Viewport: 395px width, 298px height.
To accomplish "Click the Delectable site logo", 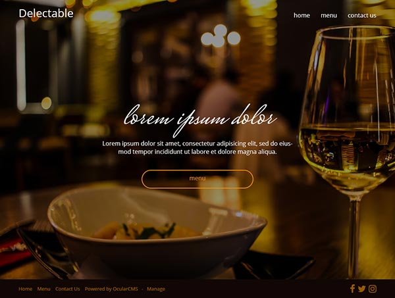I will (x=46, y=13).
